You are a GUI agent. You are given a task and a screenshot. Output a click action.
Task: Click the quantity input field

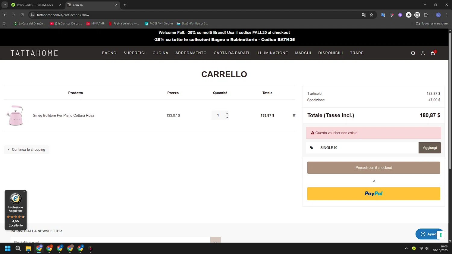[x=218, y=115]
